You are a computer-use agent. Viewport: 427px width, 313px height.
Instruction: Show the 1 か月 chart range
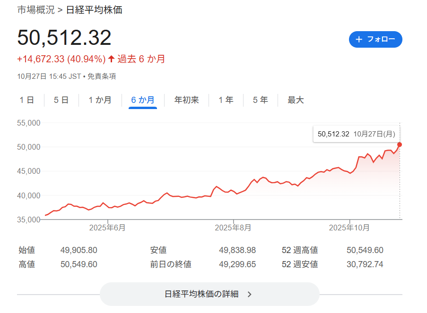[x=100, y=100]
